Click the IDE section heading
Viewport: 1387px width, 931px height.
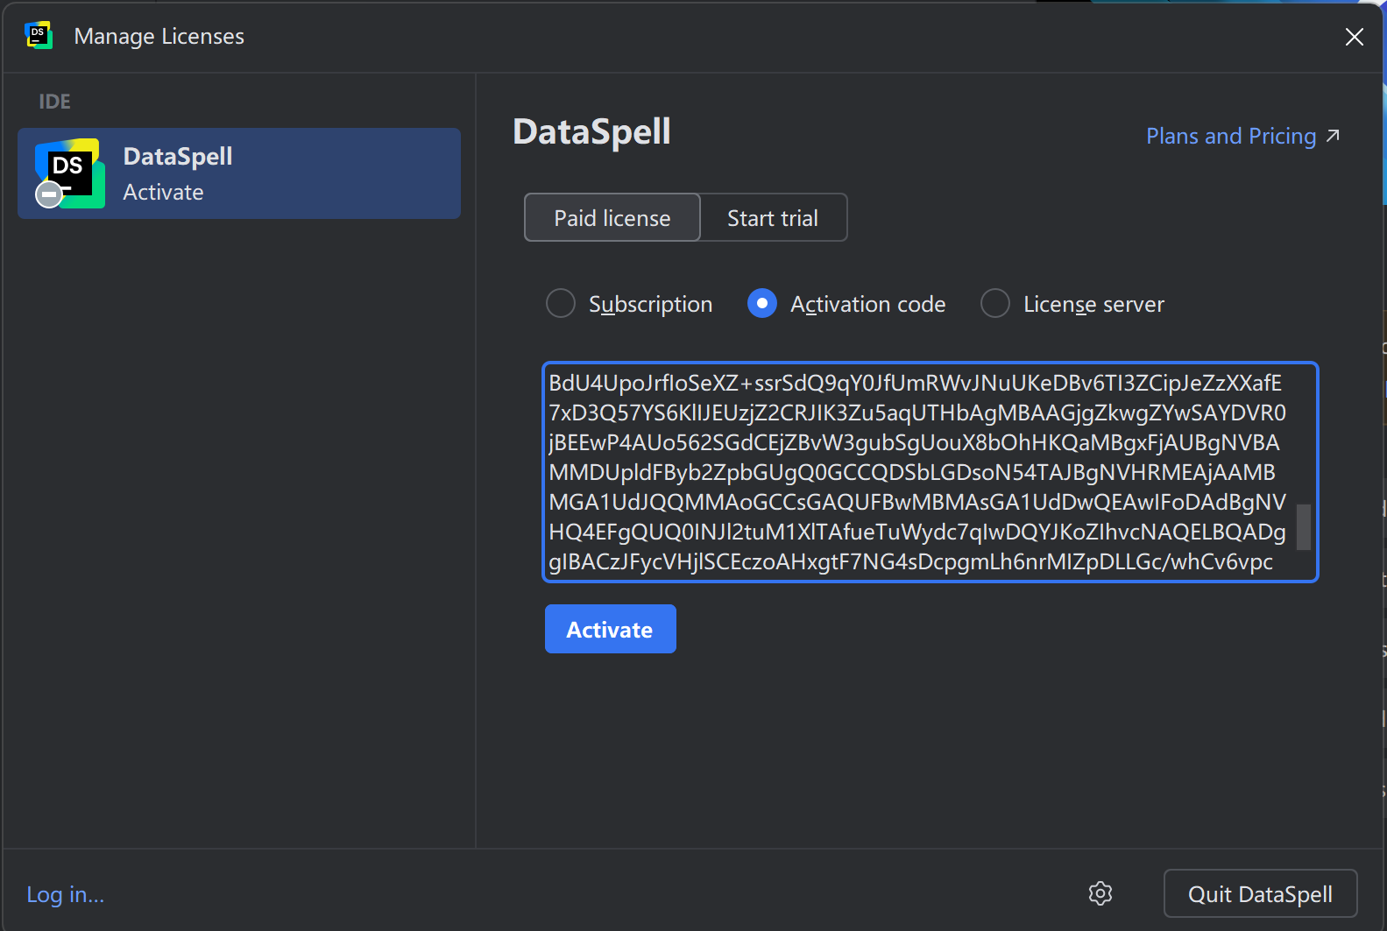(54, 102)
